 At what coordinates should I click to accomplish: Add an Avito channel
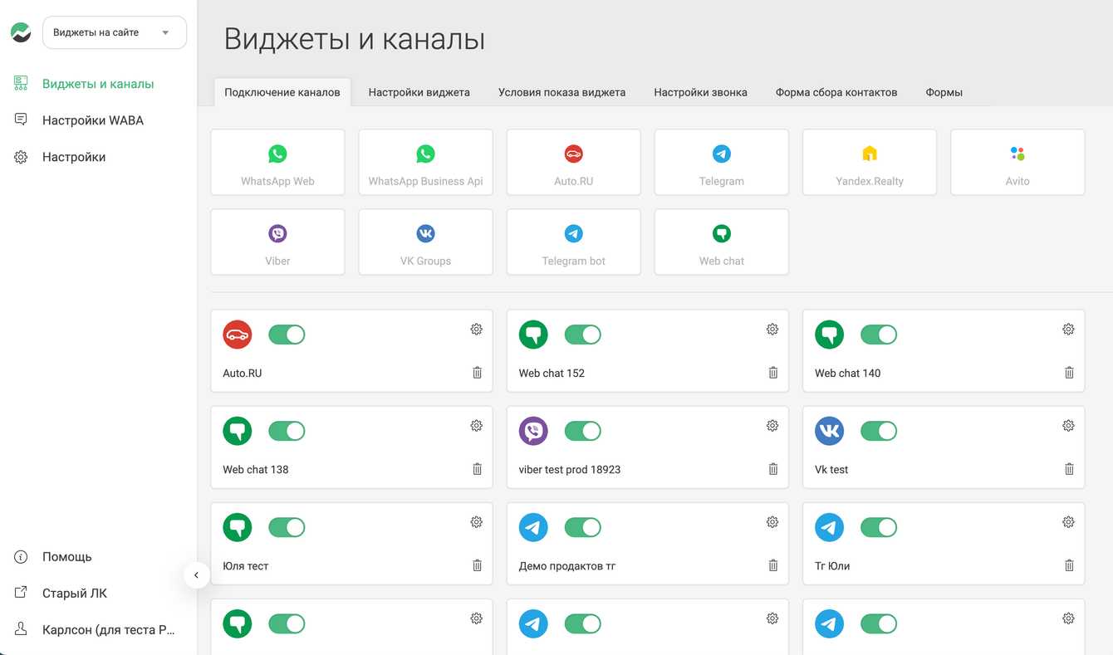[1017, 162]
